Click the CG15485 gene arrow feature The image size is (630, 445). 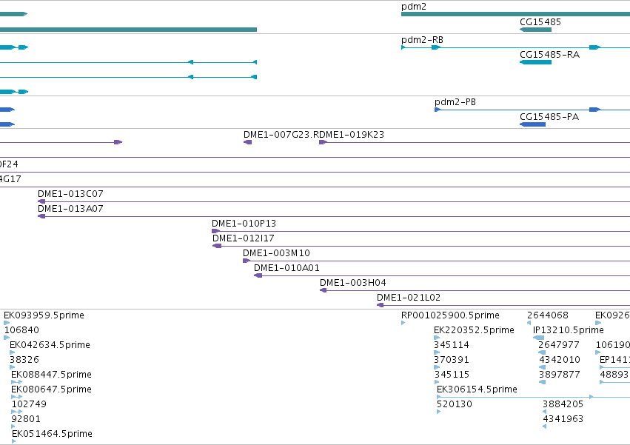(535, 30)
